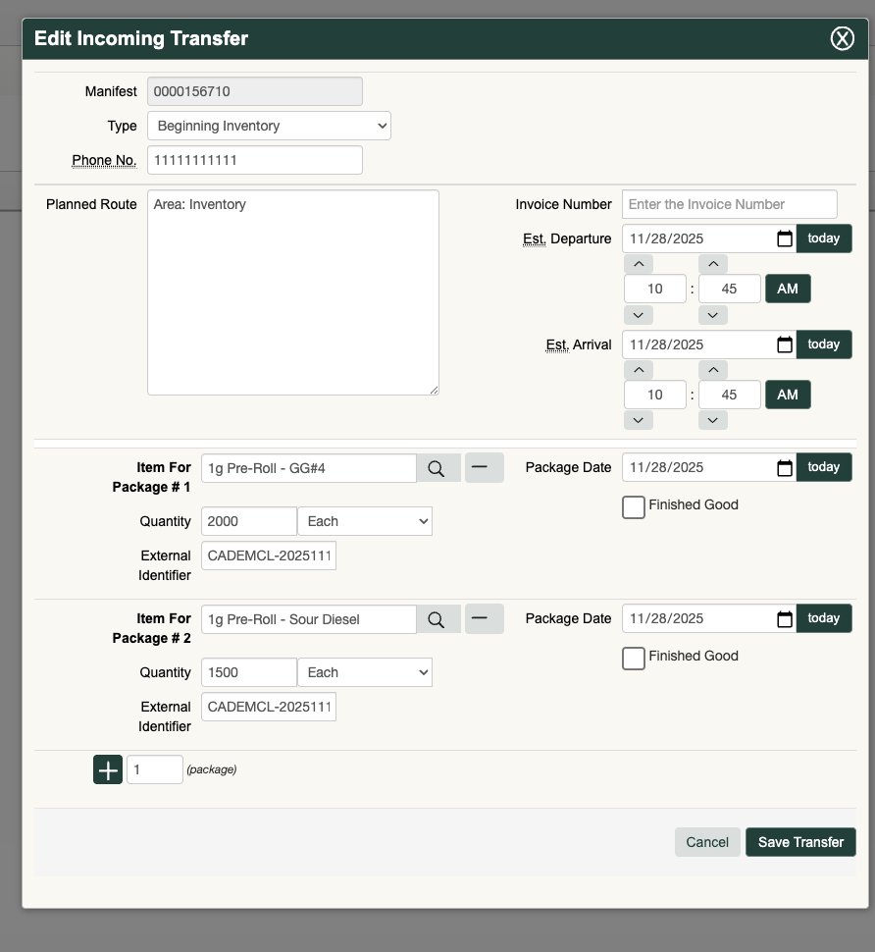Open Package #2 unit dropdown showing Each

point(364,672)
